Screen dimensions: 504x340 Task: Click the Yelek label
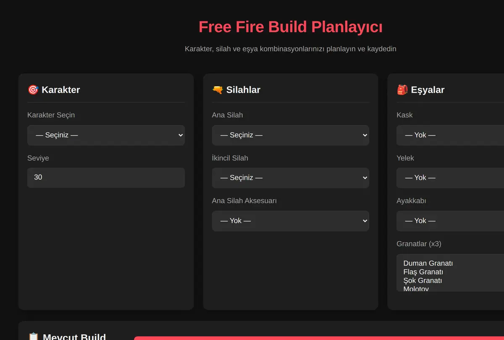click(x=405, y=158)
